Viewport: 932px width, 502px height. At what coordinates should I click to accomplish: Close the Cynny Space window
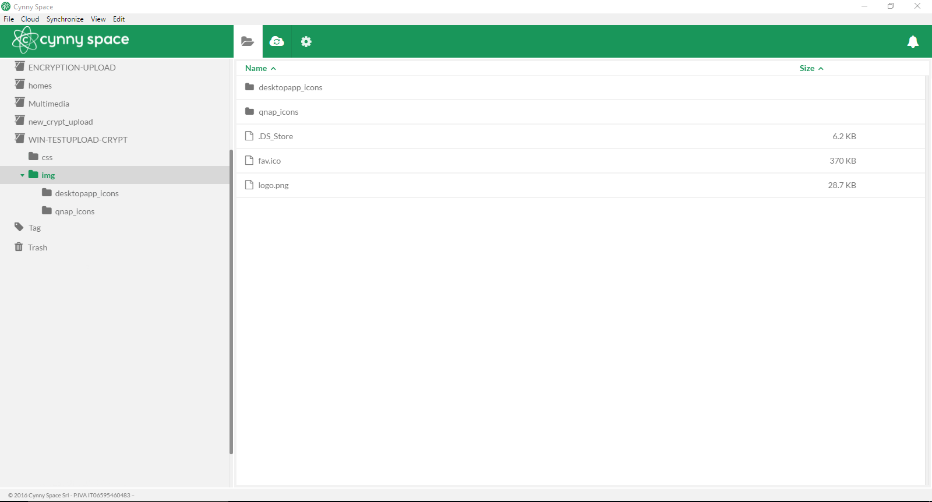point(917,6)
